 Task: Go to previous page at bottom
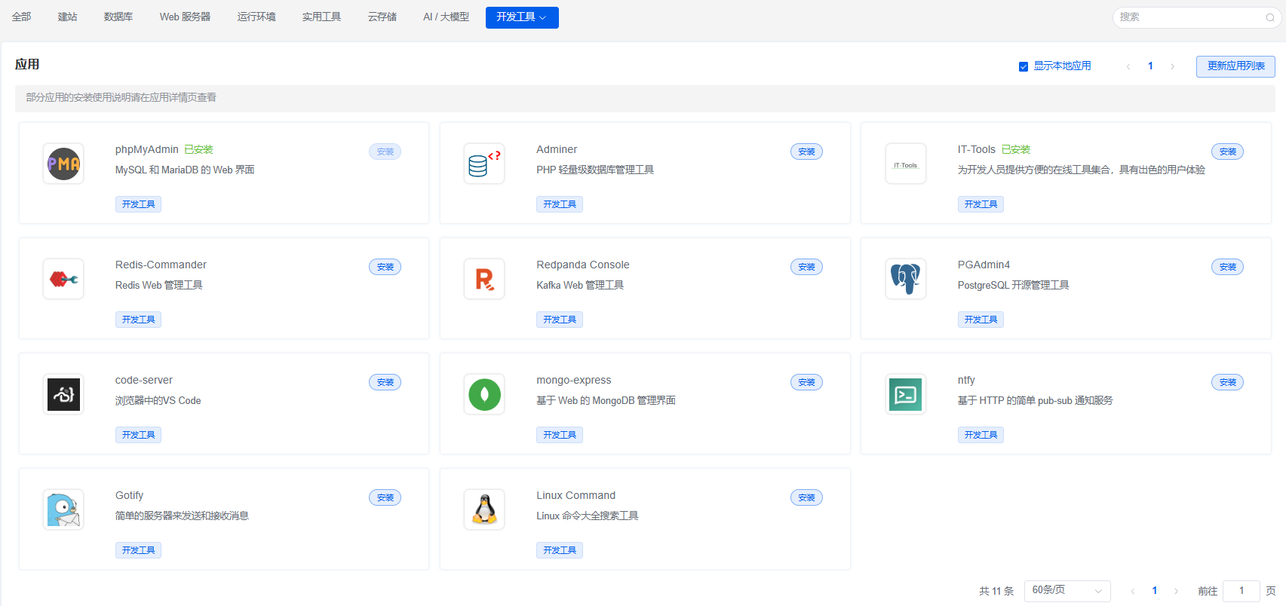pyautogui.click(x=1133, y=591)
